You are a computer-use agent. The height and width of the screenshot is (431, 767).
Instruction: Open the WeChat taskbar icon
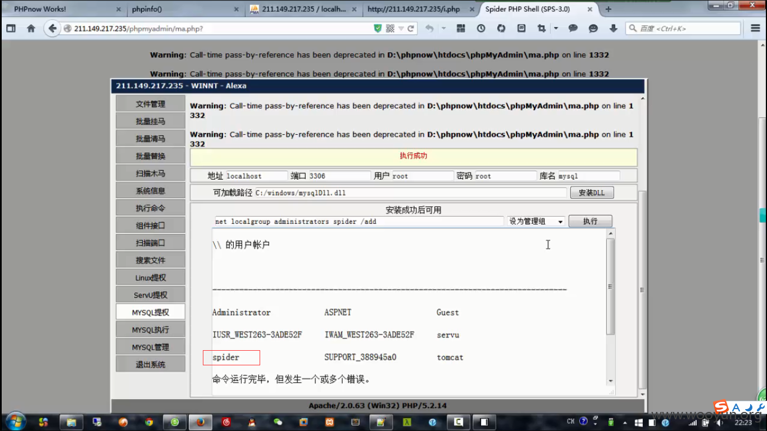point(278,422)
